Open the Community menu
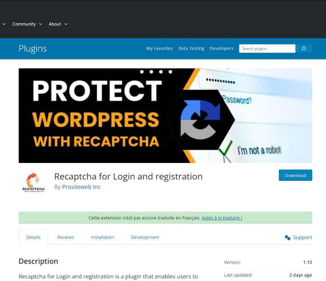Screen dimensions: 326x281 [24, 24]
